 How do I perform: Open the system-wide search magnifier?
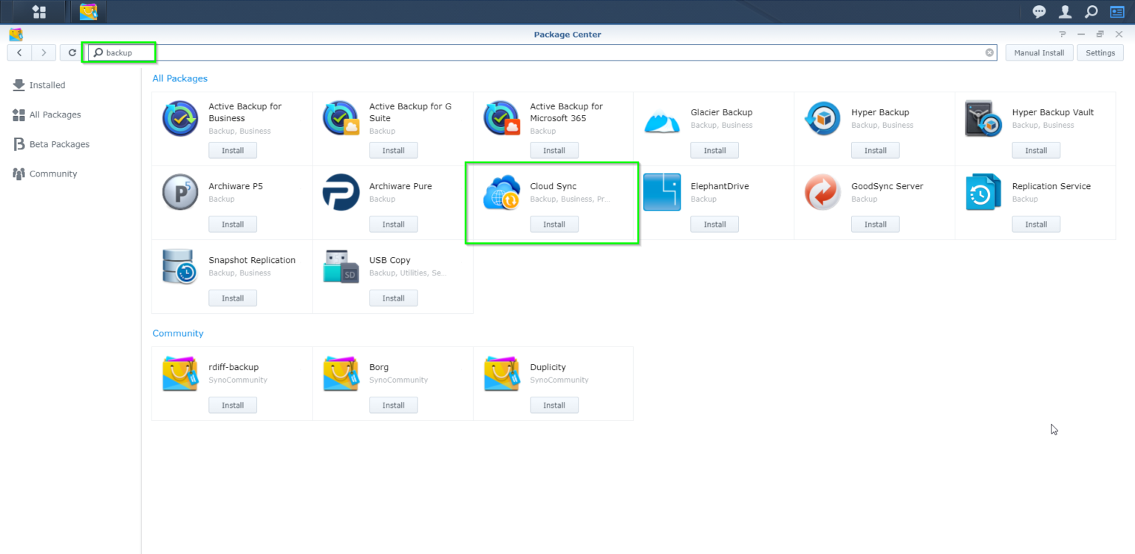point(1091,11)
